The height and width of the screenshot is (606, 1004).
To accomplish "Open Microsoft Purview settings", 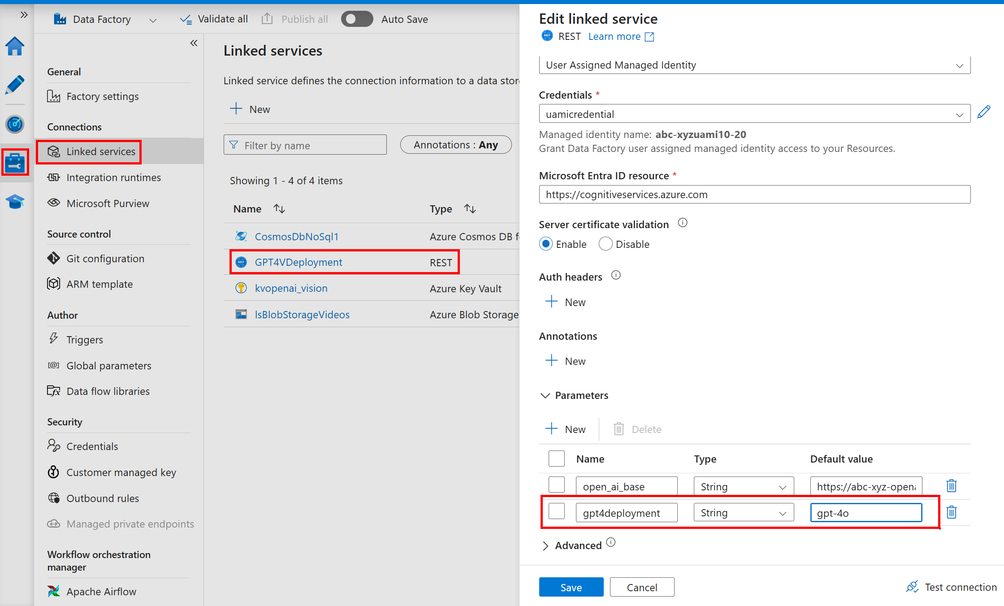I will 108,203.
